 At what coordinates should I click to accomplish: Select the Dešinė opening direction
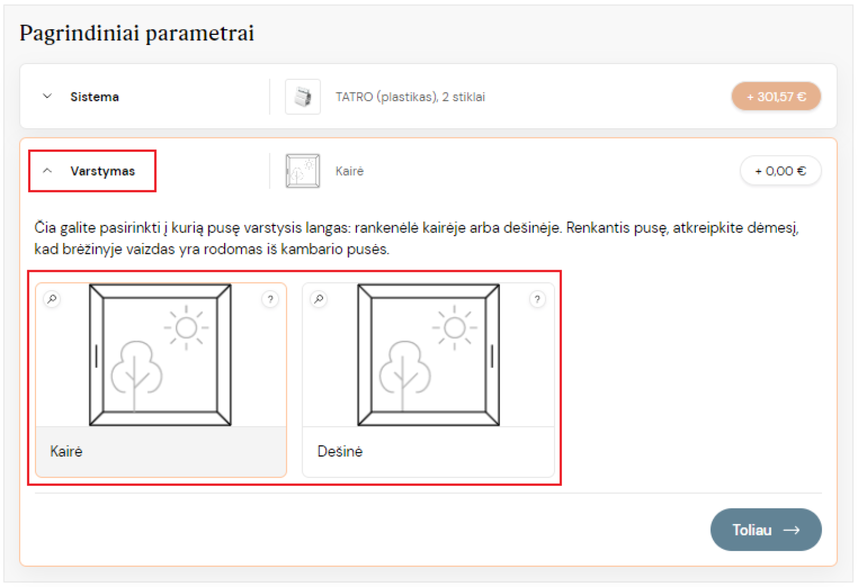[x=428, y=380]
